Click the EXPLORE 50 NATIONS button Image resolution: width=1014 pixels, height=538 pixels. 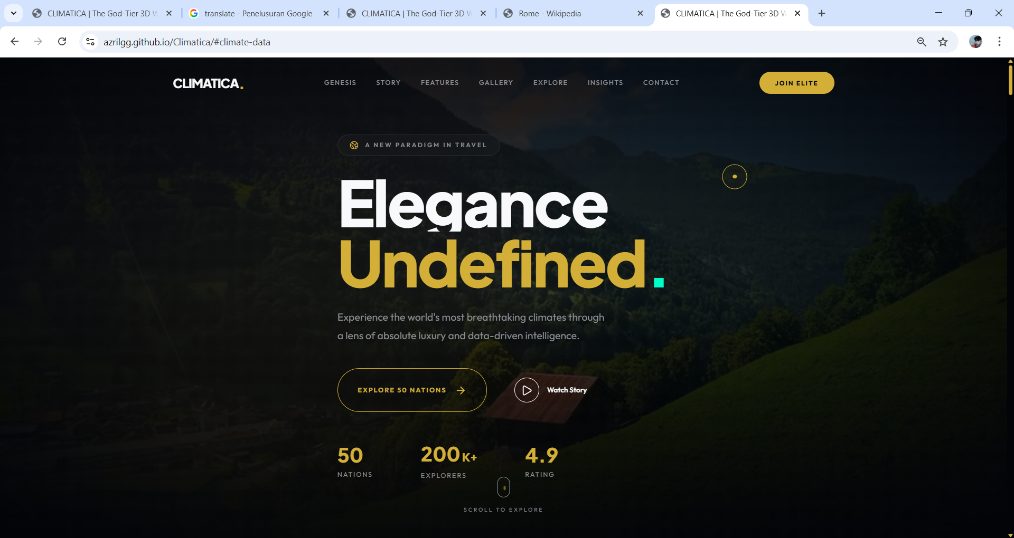tap(412, 390)
